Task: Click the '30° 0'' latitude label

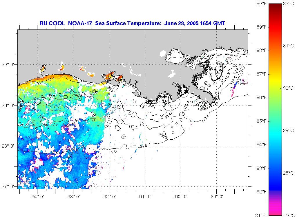Action: pos(8,64)
